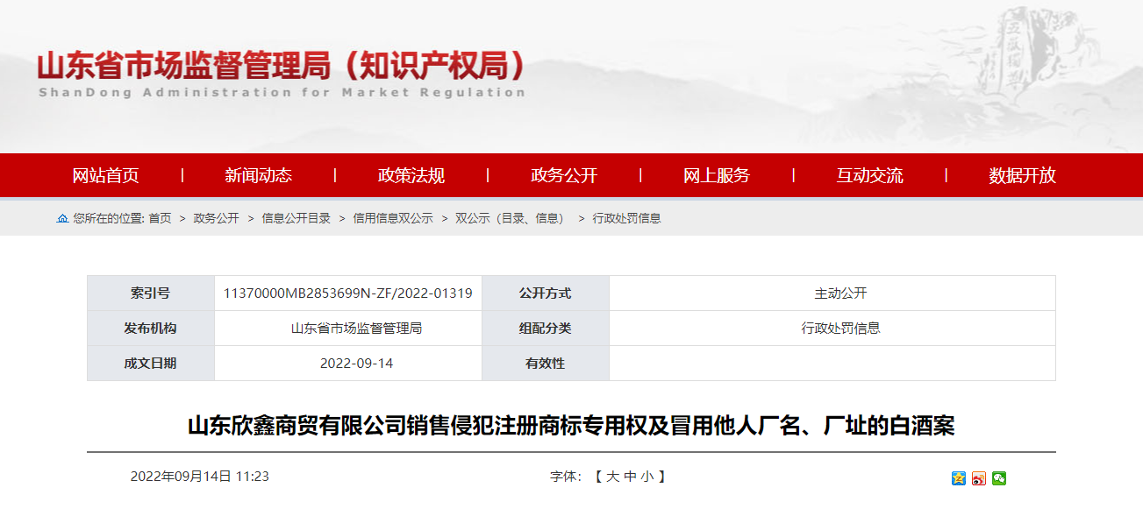Image resolution: width=1143 pixels, height=509 pixels.
Task: Switch to 互动交流 in the navigation
Action: pyautogui.click(x=869, y=175)
